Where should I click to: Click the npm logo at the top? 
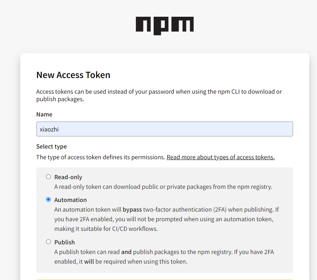point(164,26)
